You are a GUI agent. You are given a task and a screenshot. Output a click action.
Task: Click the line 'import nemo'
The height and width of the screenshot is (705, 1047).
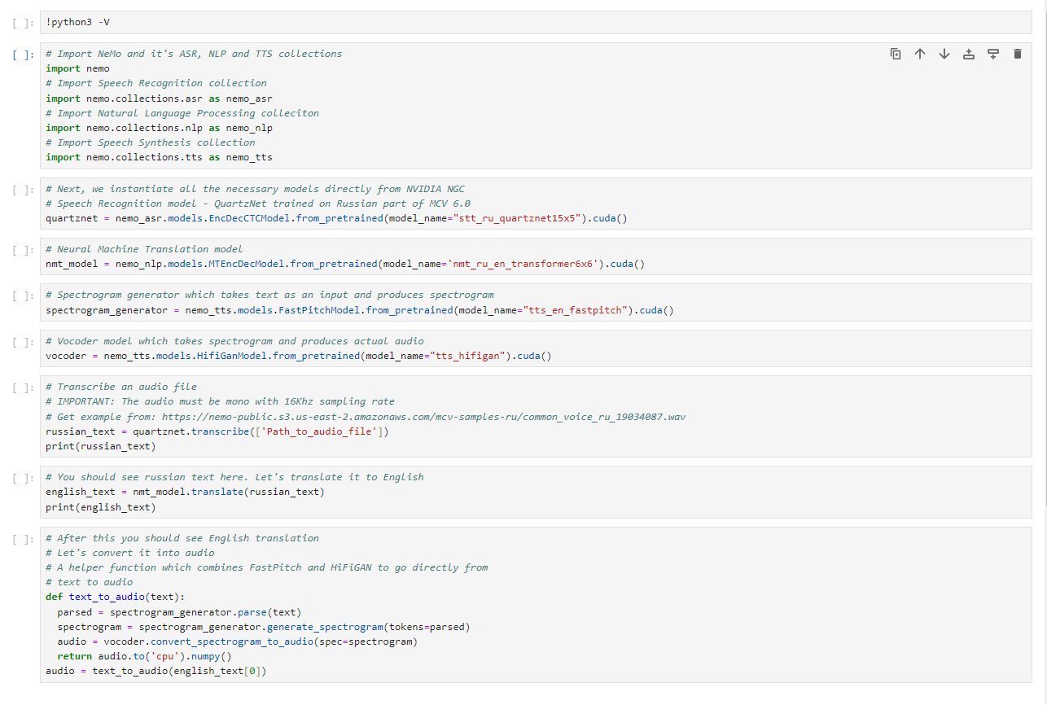77,68
